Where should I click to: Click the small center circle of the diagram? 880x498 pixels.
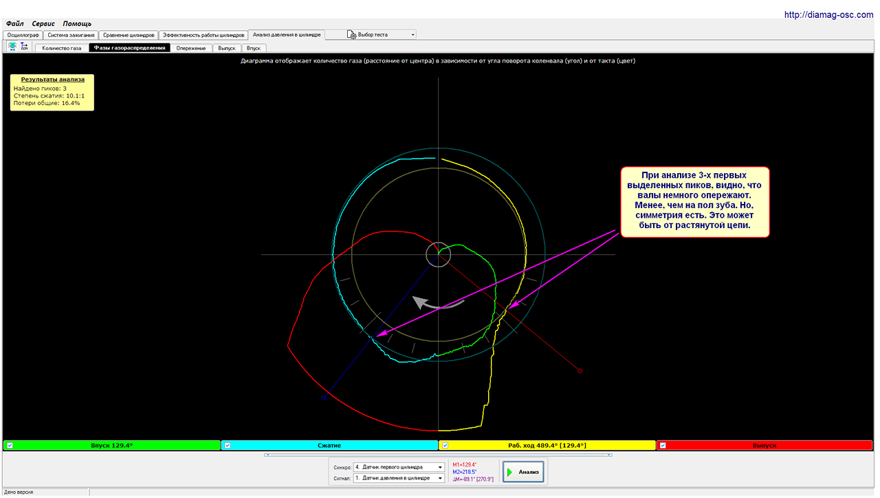click(x=438, y=254)
